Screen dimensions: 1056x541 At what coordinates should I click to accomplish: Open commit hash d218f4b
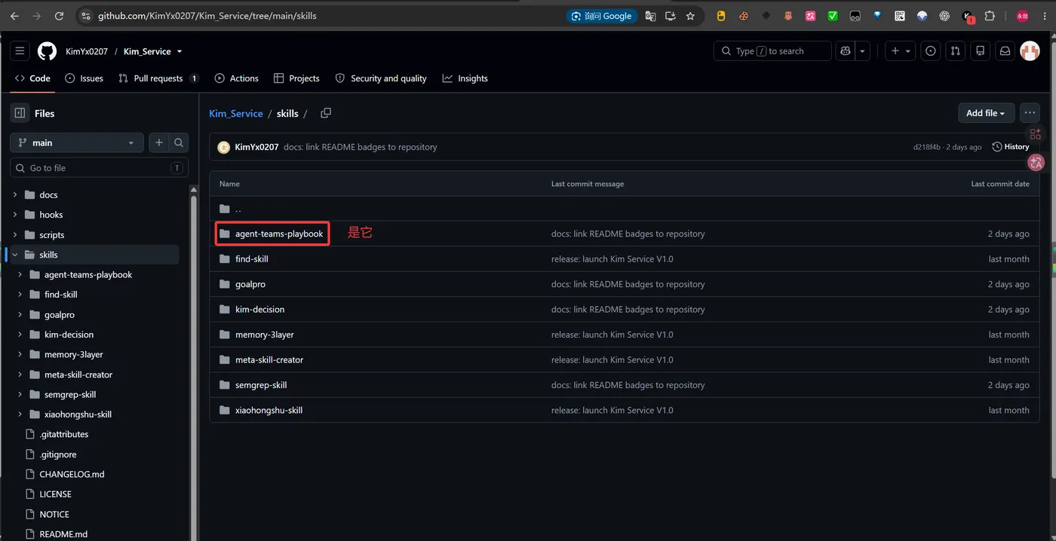pos(926,147)
